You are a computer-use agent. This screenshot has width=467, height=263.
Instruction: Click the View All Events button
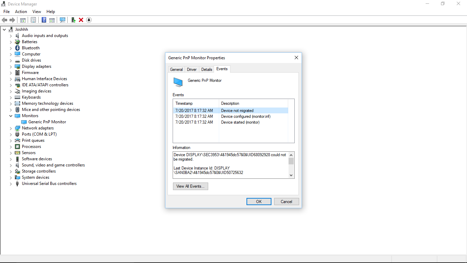[190, 186]
